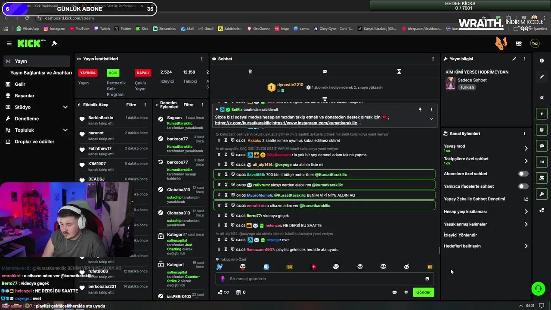
Task: Click the info icon in the right toolbar
Action: [x=542, y=61]
